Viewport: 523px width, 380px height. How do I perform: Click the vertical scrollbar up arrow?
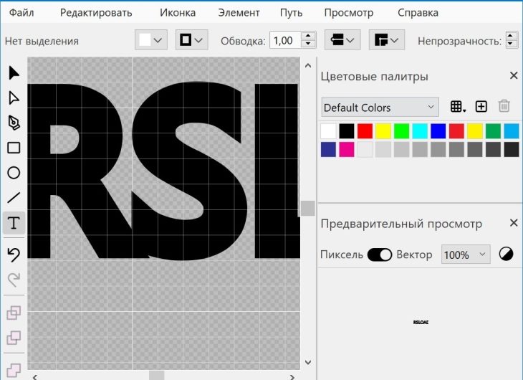[308, 66]
